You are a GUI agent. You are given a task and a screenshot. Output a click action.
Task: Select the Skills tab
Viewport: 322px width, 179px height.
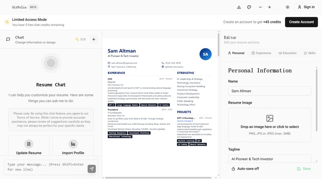310,53
